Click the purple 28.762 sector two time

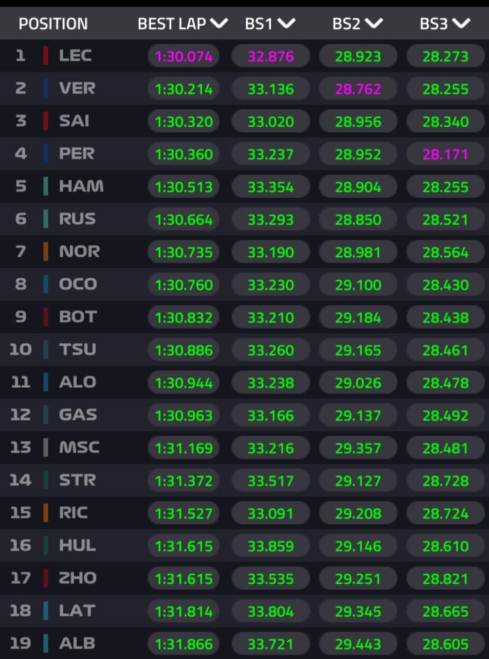pos(358,89)
